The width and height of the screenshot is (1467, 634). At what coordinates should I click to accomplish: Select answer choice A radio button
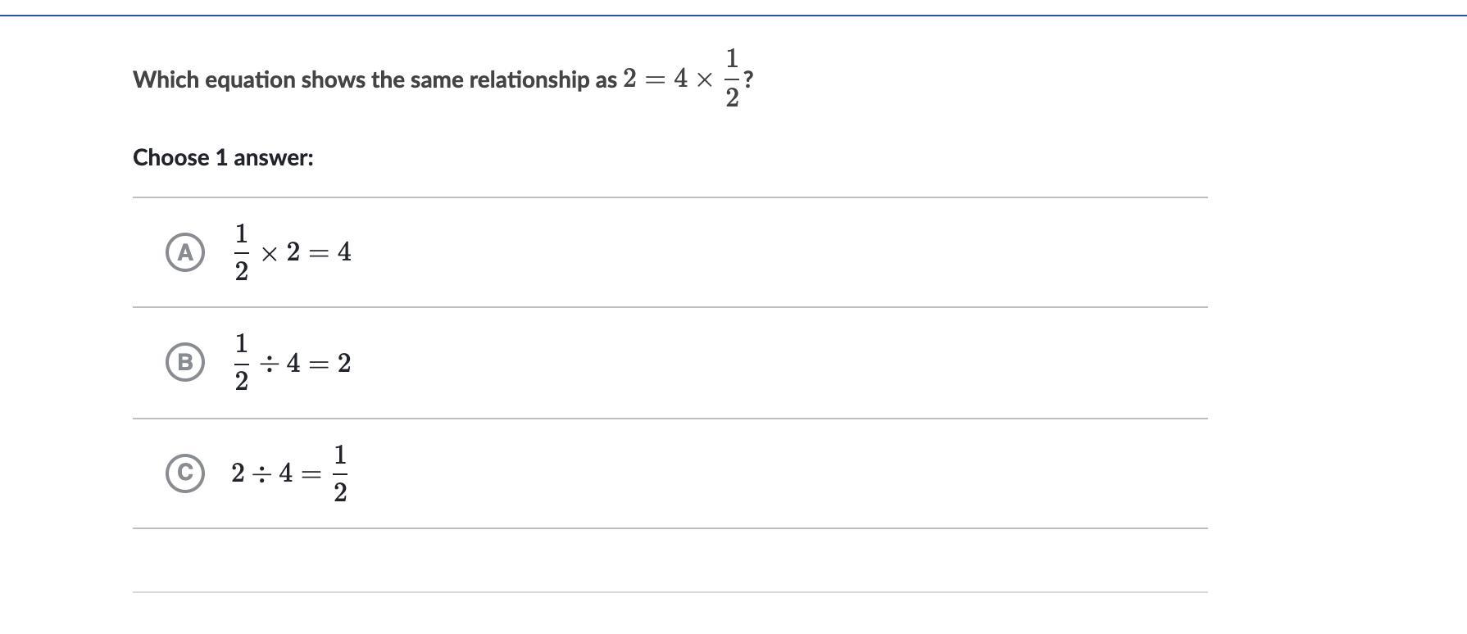click(x=185, y=252)
